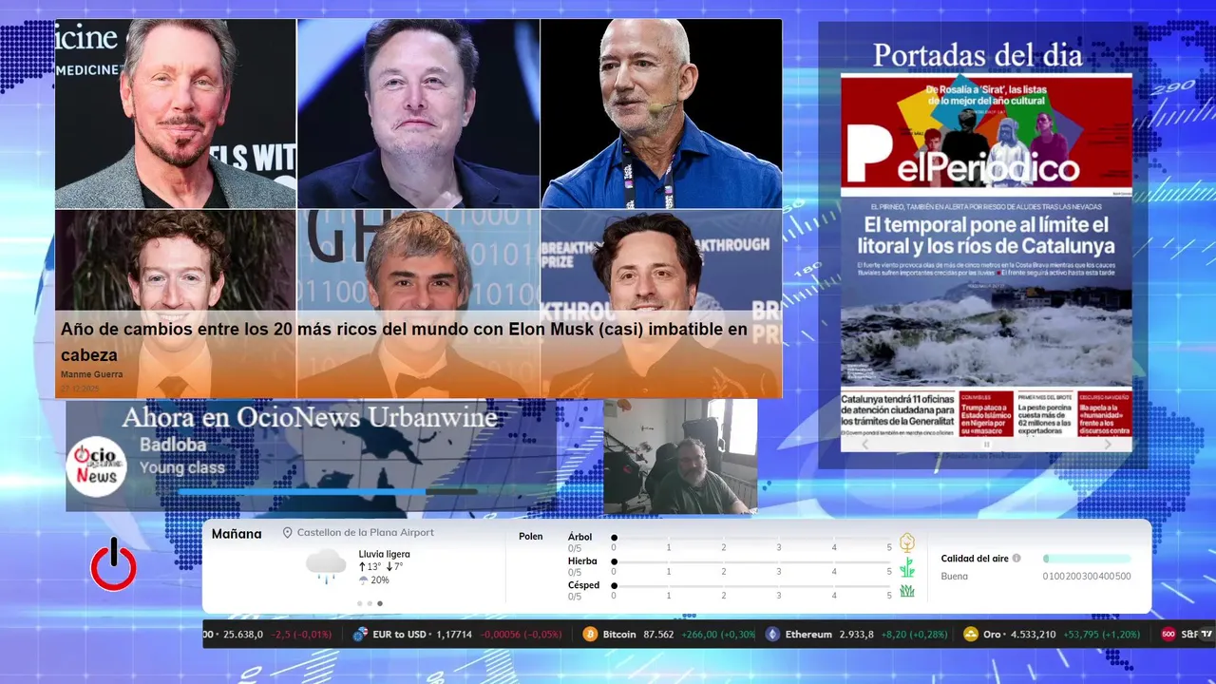Open the richest people article headline

click(405, 342)
